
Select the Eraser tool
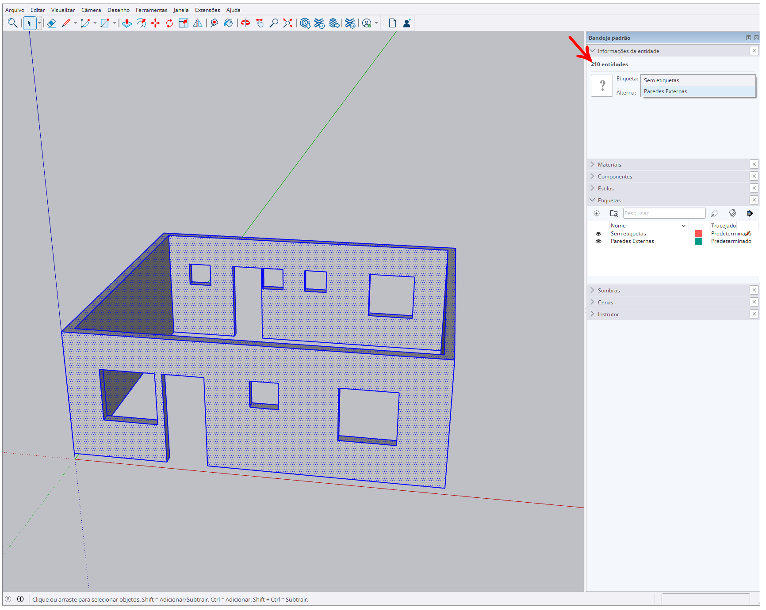point(51,23)
